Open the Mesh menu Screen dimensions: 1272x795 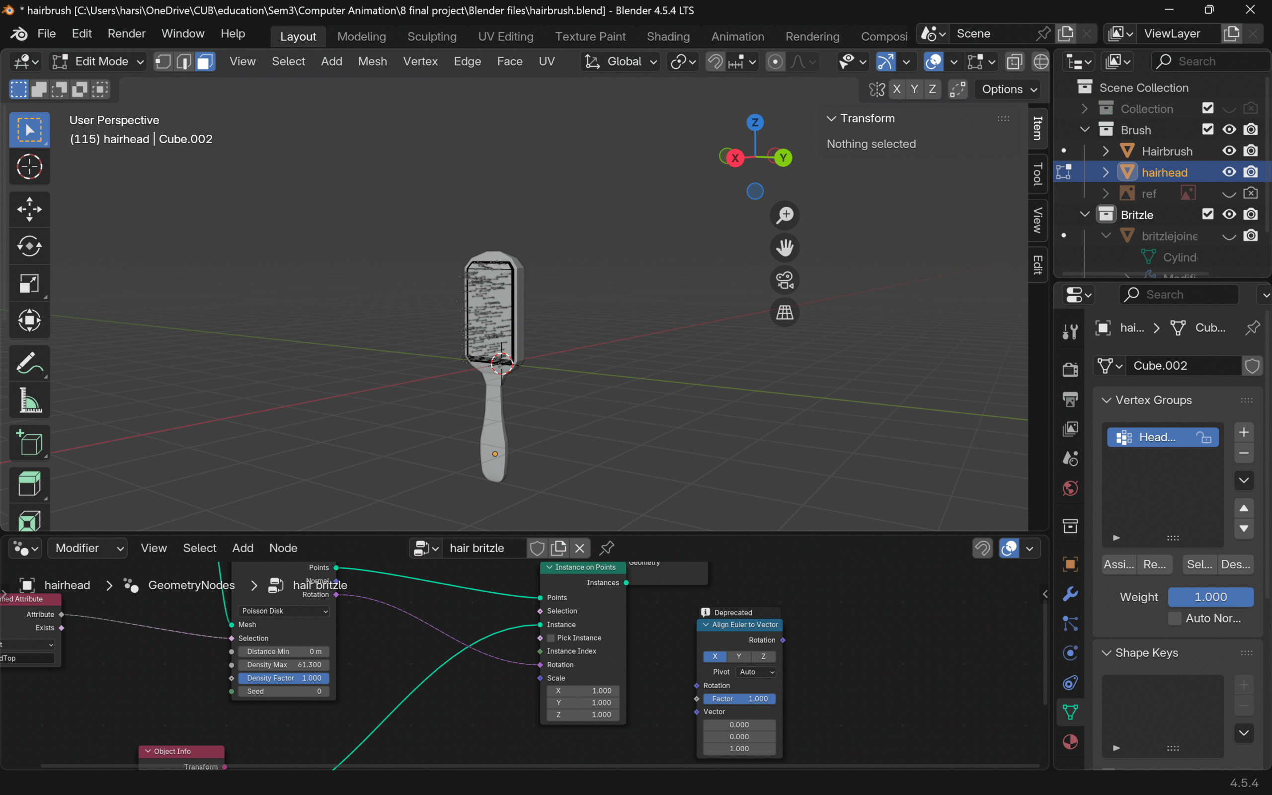[x=372, y=62]
